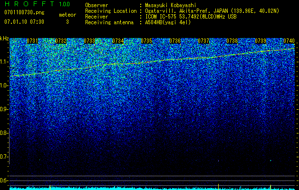Click the kHz axis unit label
This screenshot has width=299, height=190.
[4, 38]
